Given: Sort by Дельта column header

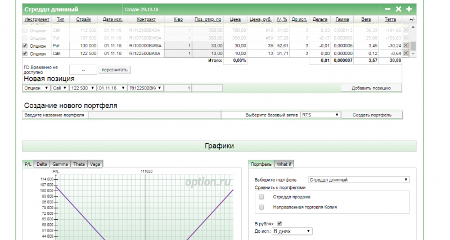Looking at the screenshot, I should 319,19.
